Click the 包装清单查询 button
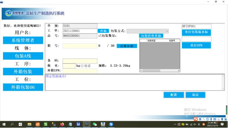 151,36
